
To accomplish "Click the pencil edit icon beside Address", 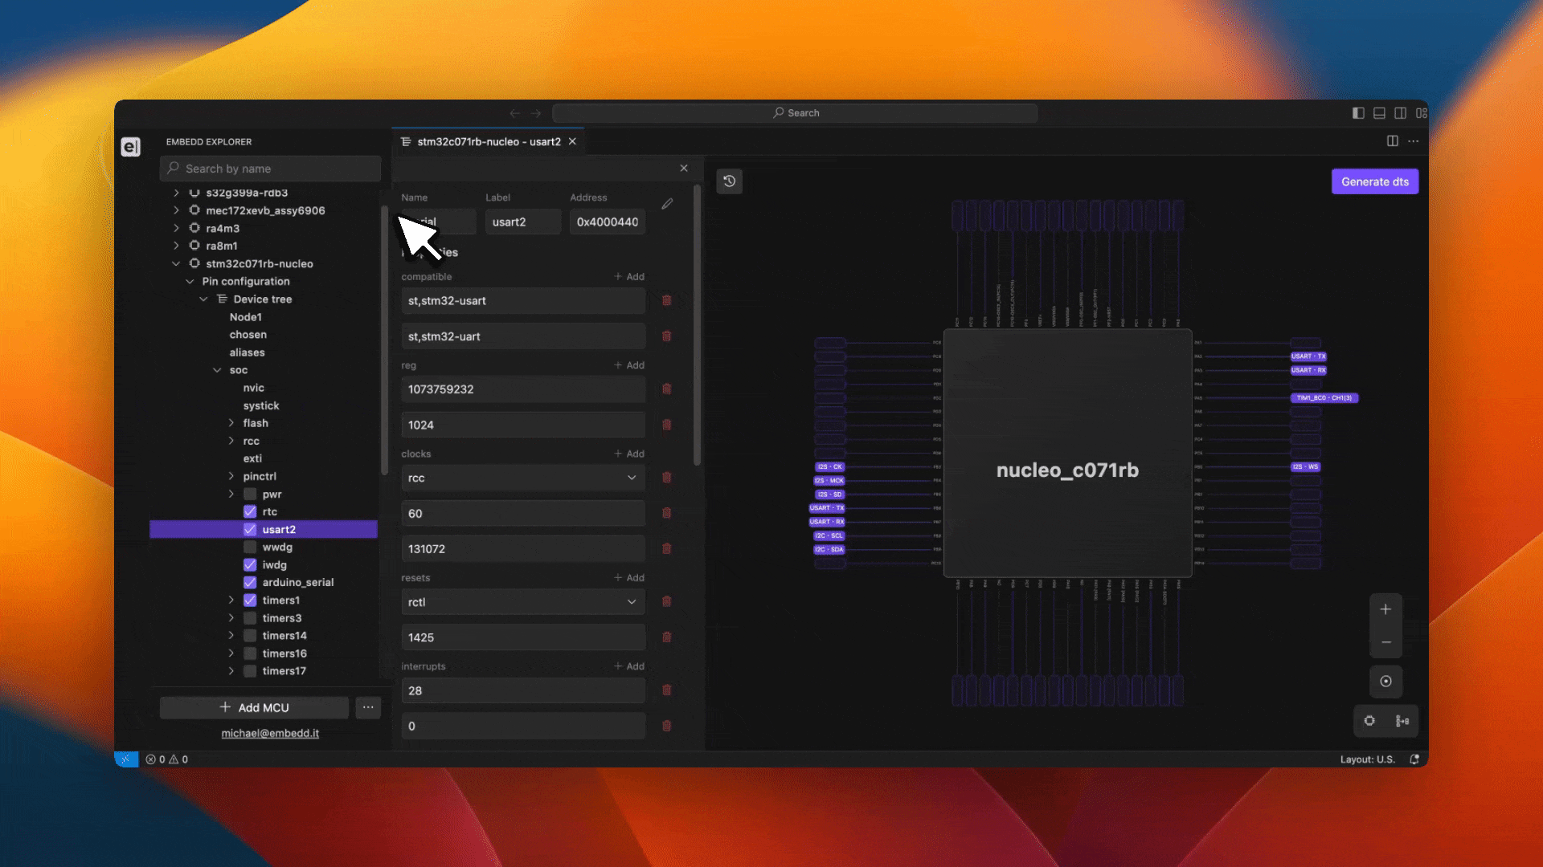I will point(667,204).
